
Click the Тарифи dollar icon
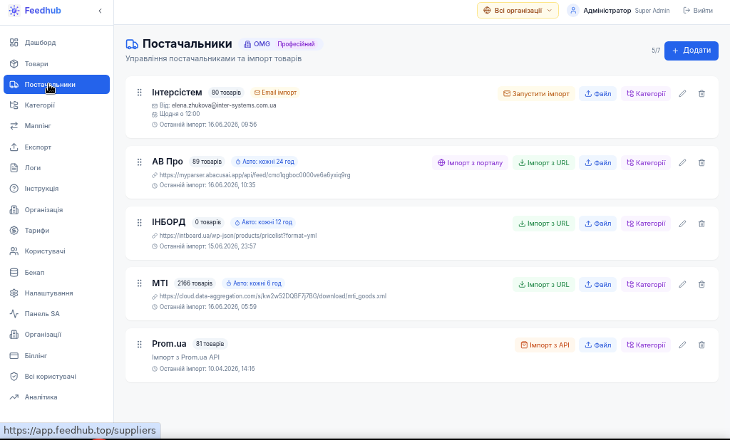tap(14, 230)
